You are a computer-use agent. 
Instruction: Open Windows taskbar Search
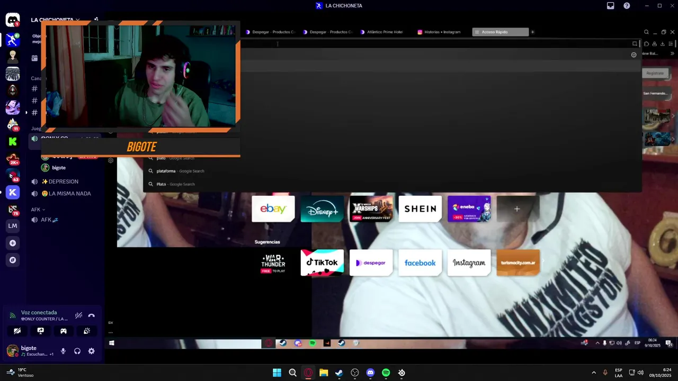pos(292,373)
